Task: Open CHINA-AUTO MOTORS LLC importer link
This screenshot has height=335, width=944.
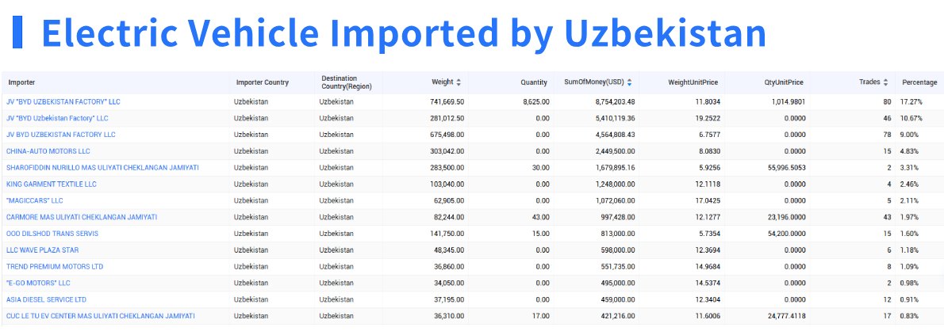Action: click(48, 151)
